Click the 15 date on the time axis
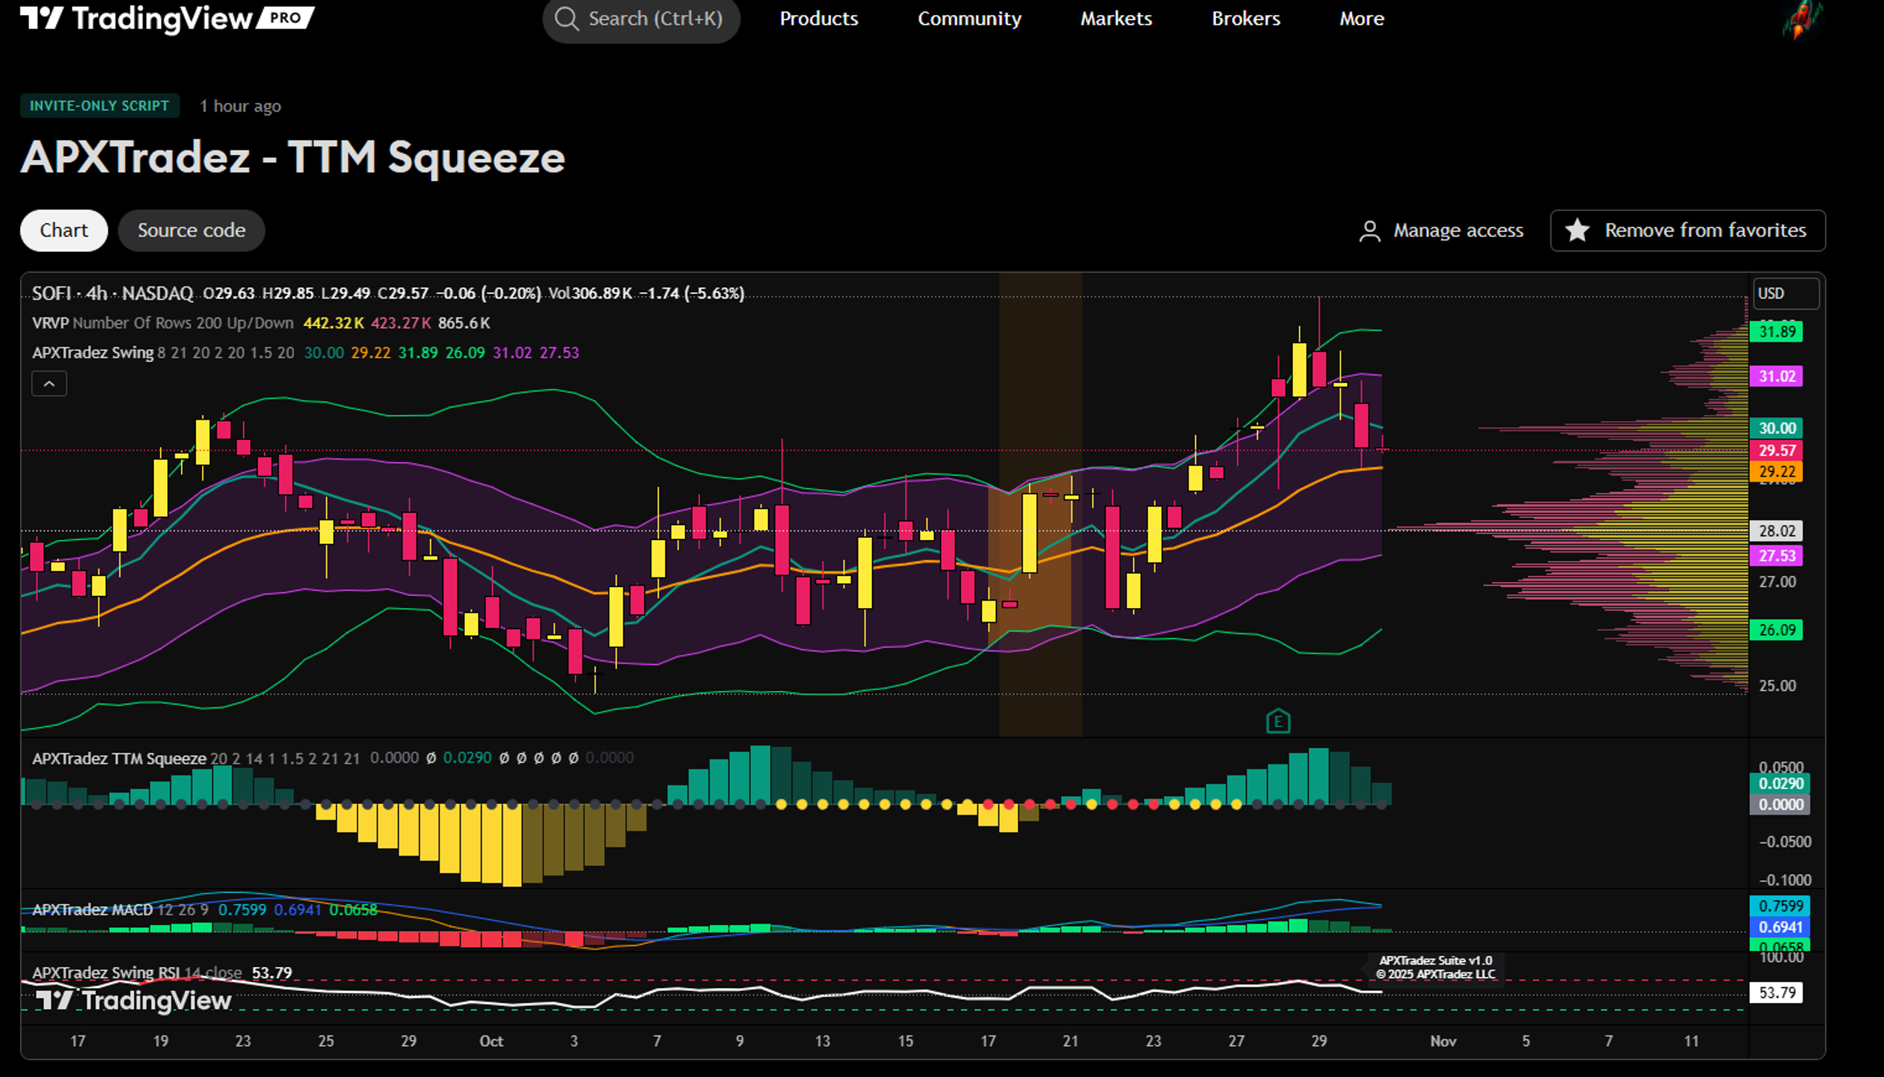The image size is (1884, 1077). point(906,1041)
